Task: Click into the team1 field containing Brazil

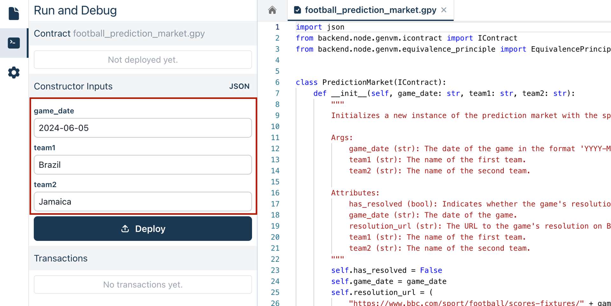Action: coord(143,165)
